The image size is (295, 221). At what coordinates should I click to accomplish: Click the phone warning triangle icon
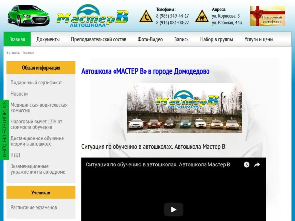[x=146, y=16]
